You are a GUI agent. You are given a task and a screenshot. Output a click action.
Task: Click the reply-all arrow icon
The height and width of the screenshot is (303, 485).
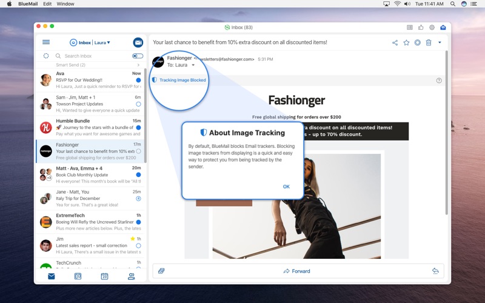pyautogui.click(x=435, y=271)
